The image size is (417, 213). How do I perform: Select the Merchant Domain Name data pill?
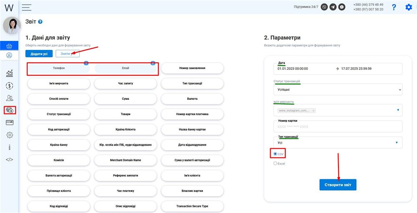tap(126, 160)
